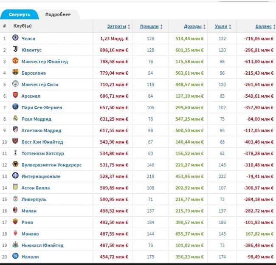The height and width of the screenshot is (265, 276).
Task: Click the Wolverhampton wolf crest icon
Action: (15, 164)
